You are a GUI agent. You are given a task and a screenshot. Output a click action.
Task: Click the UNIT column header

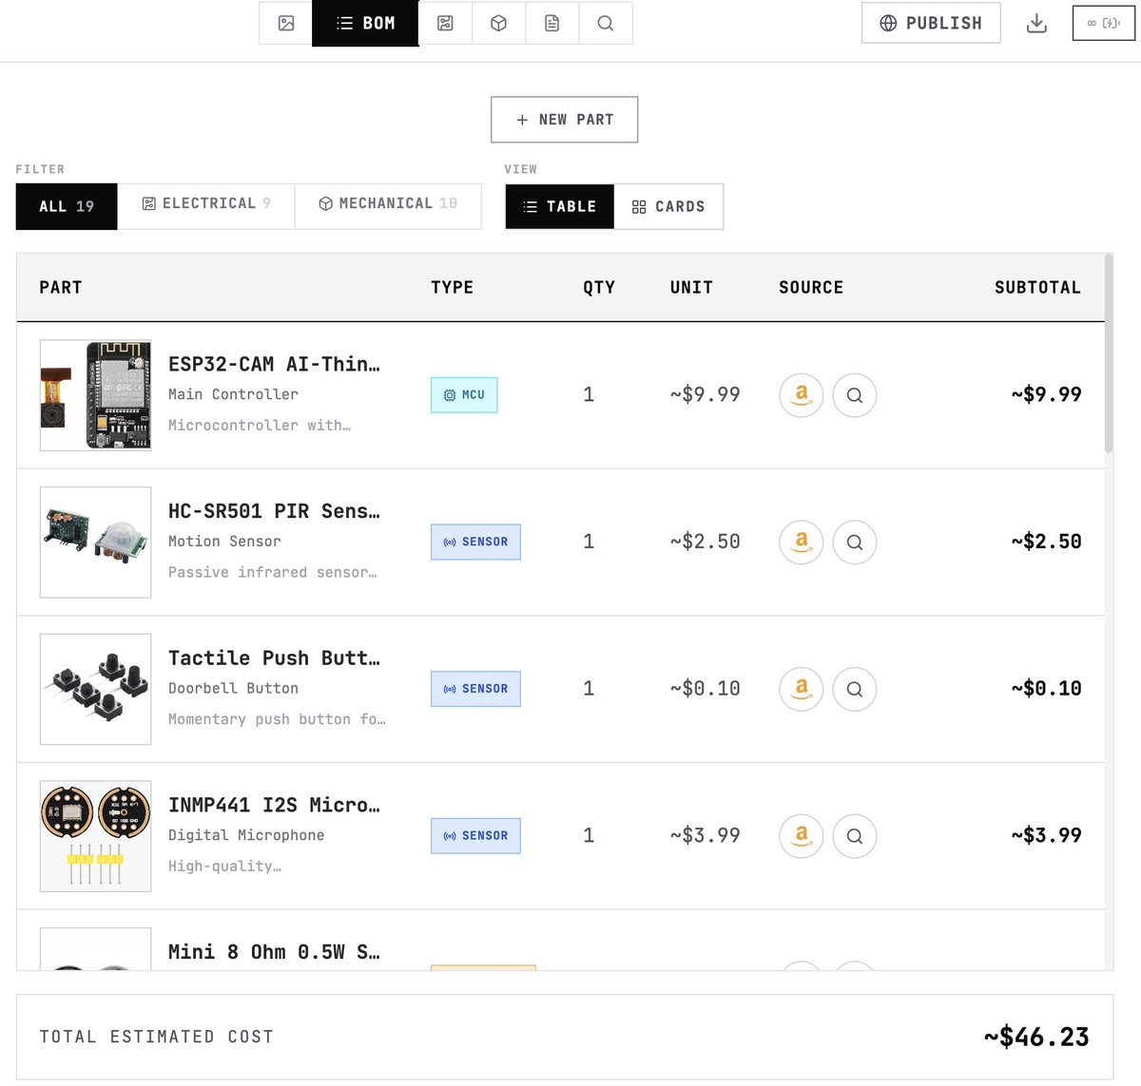(691, 288)
